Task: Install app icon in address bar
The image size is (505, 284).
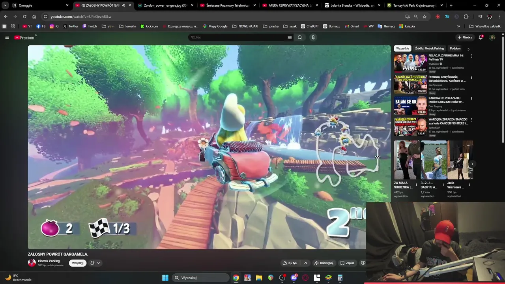Action: pos(408,17)
